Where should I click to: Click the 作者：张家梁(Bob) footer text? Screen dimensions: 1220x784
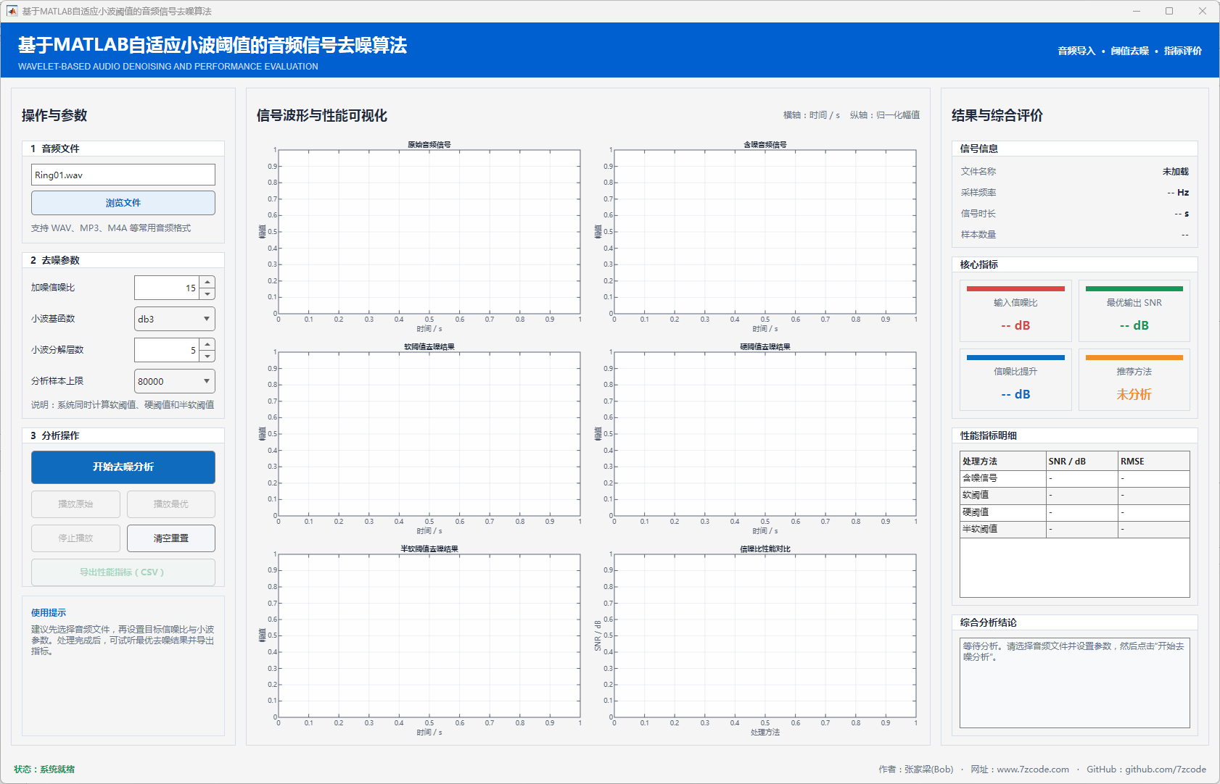click(916, 770)
